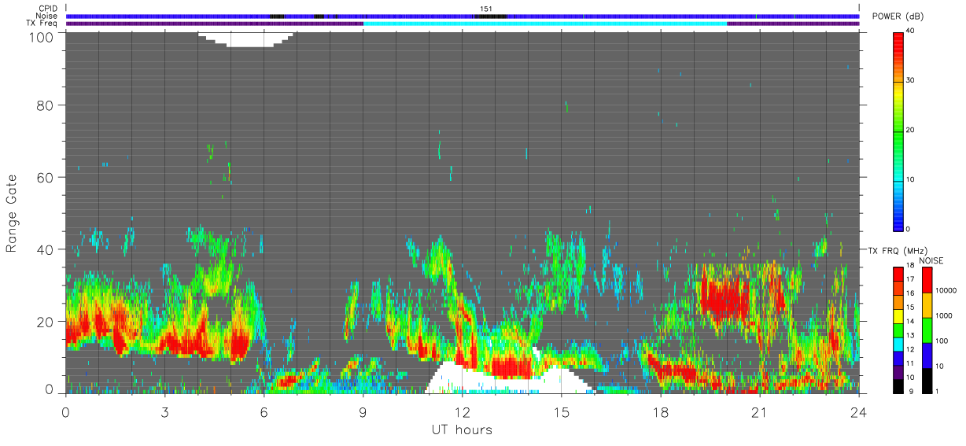966x446 pixels.
Task: Click the Noise row label at top left
Action: point(47,16)
